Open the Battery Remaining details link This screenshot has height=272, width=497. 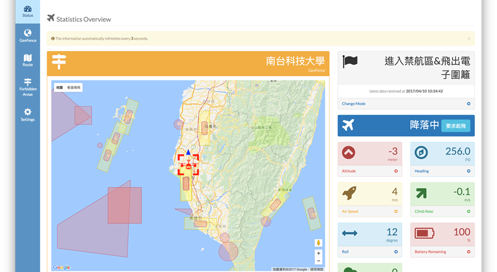(430, 252)
